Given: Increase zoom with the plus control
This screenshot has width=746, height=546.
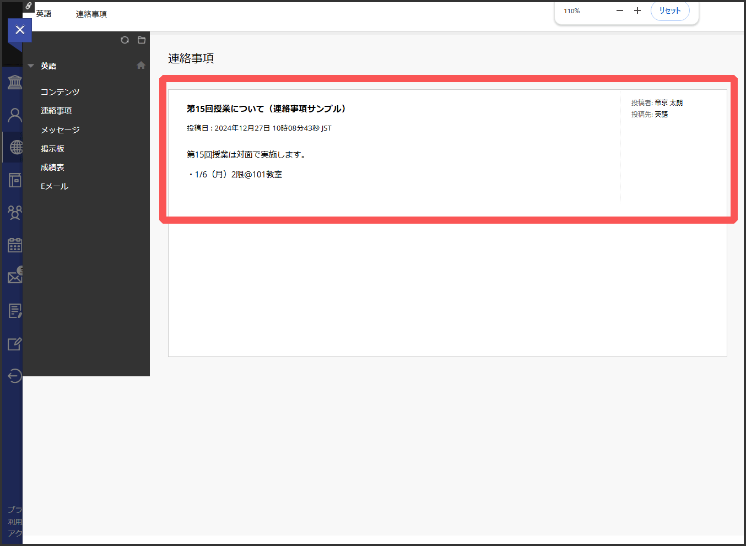Looking at the screenshot, I should click(637, 10).
